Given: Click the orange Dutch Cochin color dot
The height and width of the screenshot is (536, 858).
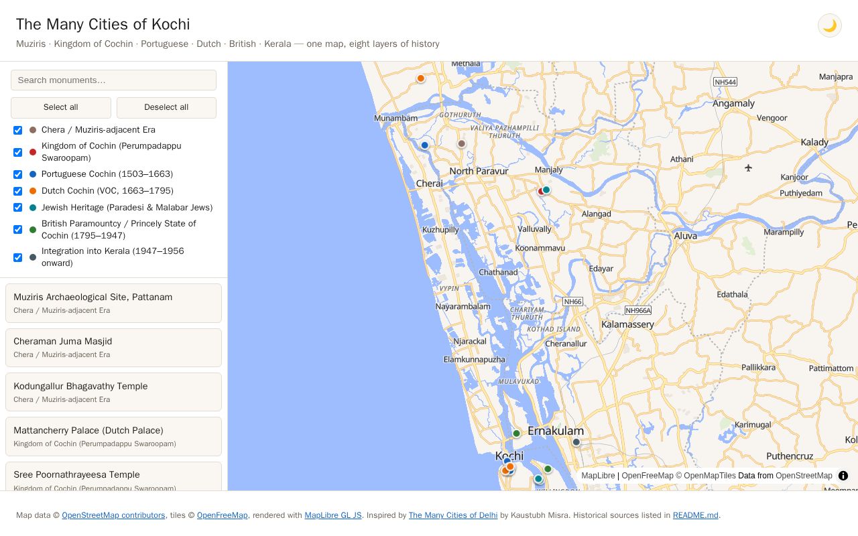Looking at the screenshot, I should pyautogui.click(x=33, y=191).
